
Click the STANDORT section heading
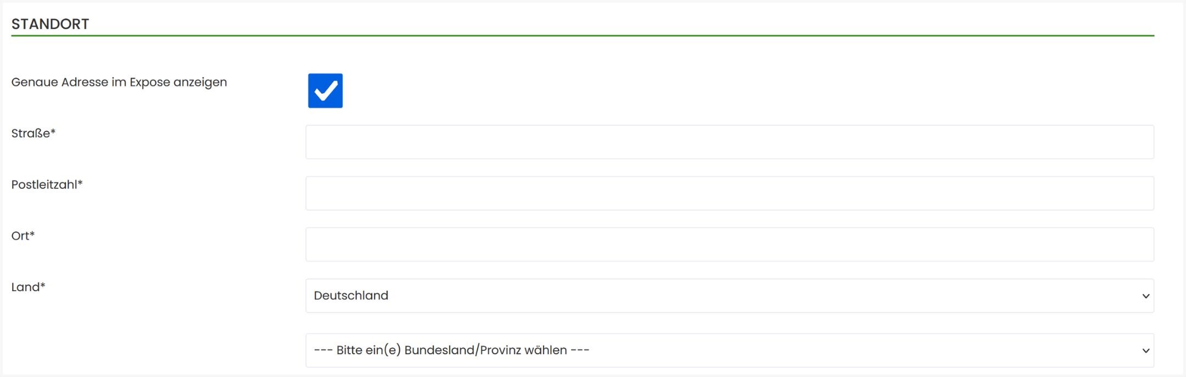pyautogui.click(x=50, y=24)
